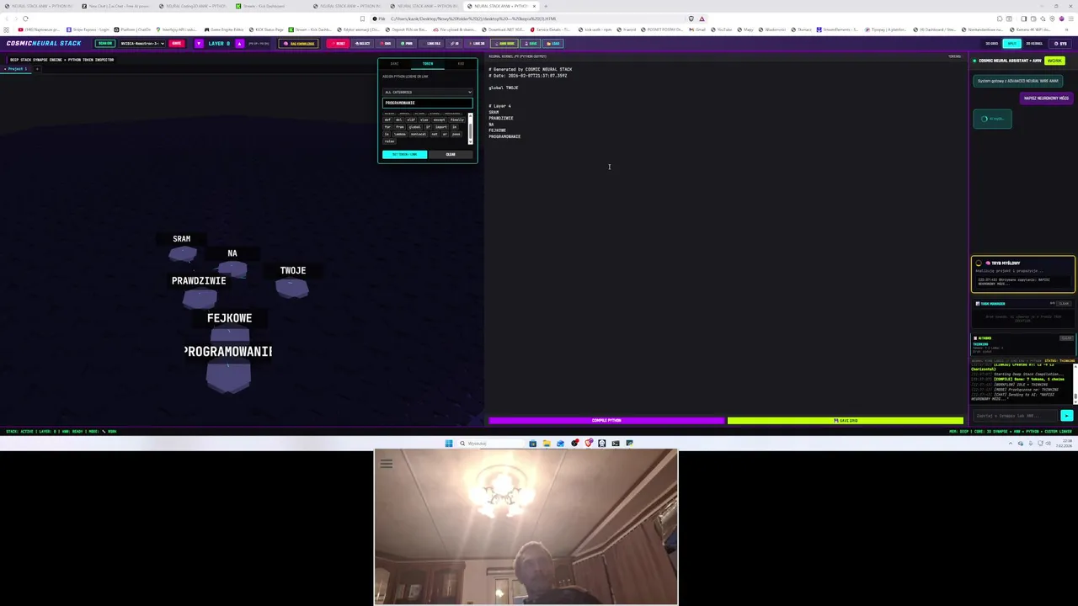
Task: Select the 'lambda' keyword chip
Action: 399,134
